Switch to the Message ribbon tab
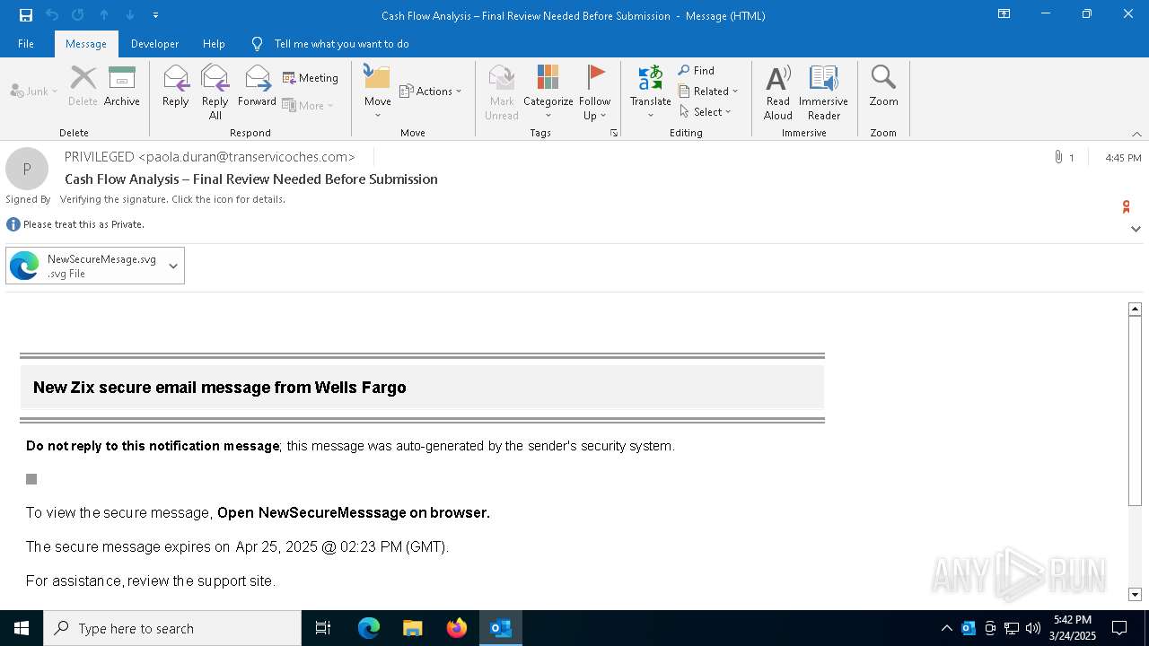The height and width of the screenshot is (646, 1149). click(86, 44)
